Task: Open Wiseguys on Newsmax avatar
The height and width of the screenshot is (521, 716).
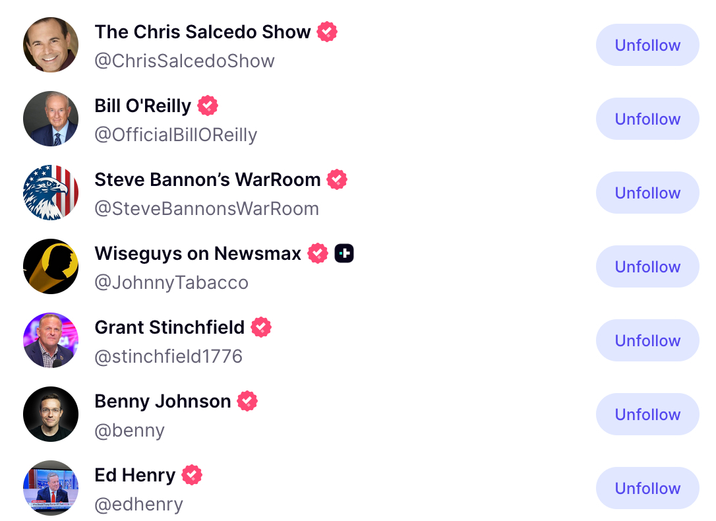Action: pyautogui.click(x=51, y=266)
